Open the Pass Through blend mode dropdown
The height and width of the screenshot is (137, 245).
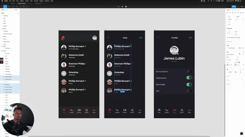(232, 48)
